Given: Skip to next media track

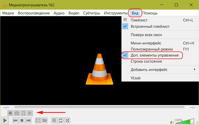Looking at the screenshot, I should point(28,120).
